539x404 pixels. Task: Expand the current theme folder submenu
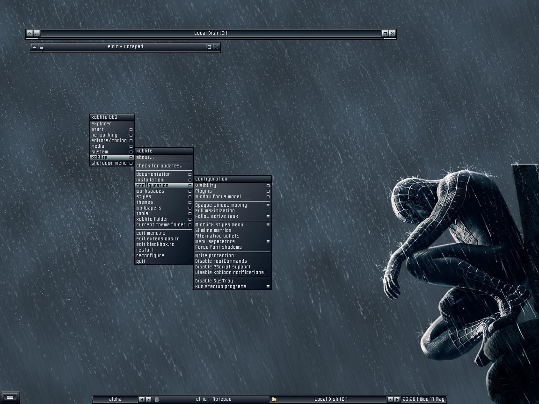tap(164, 224)
